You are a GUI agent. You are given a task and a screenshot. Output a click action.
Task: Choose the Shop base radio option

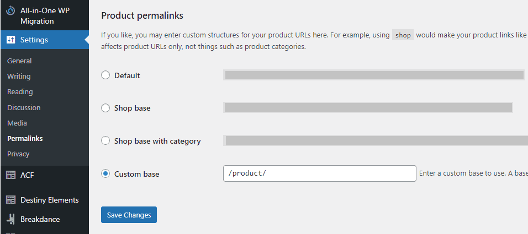tap(105, 108)
